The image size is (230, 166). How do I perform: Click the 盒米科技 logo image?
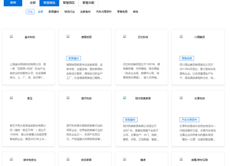coord(28,37)
